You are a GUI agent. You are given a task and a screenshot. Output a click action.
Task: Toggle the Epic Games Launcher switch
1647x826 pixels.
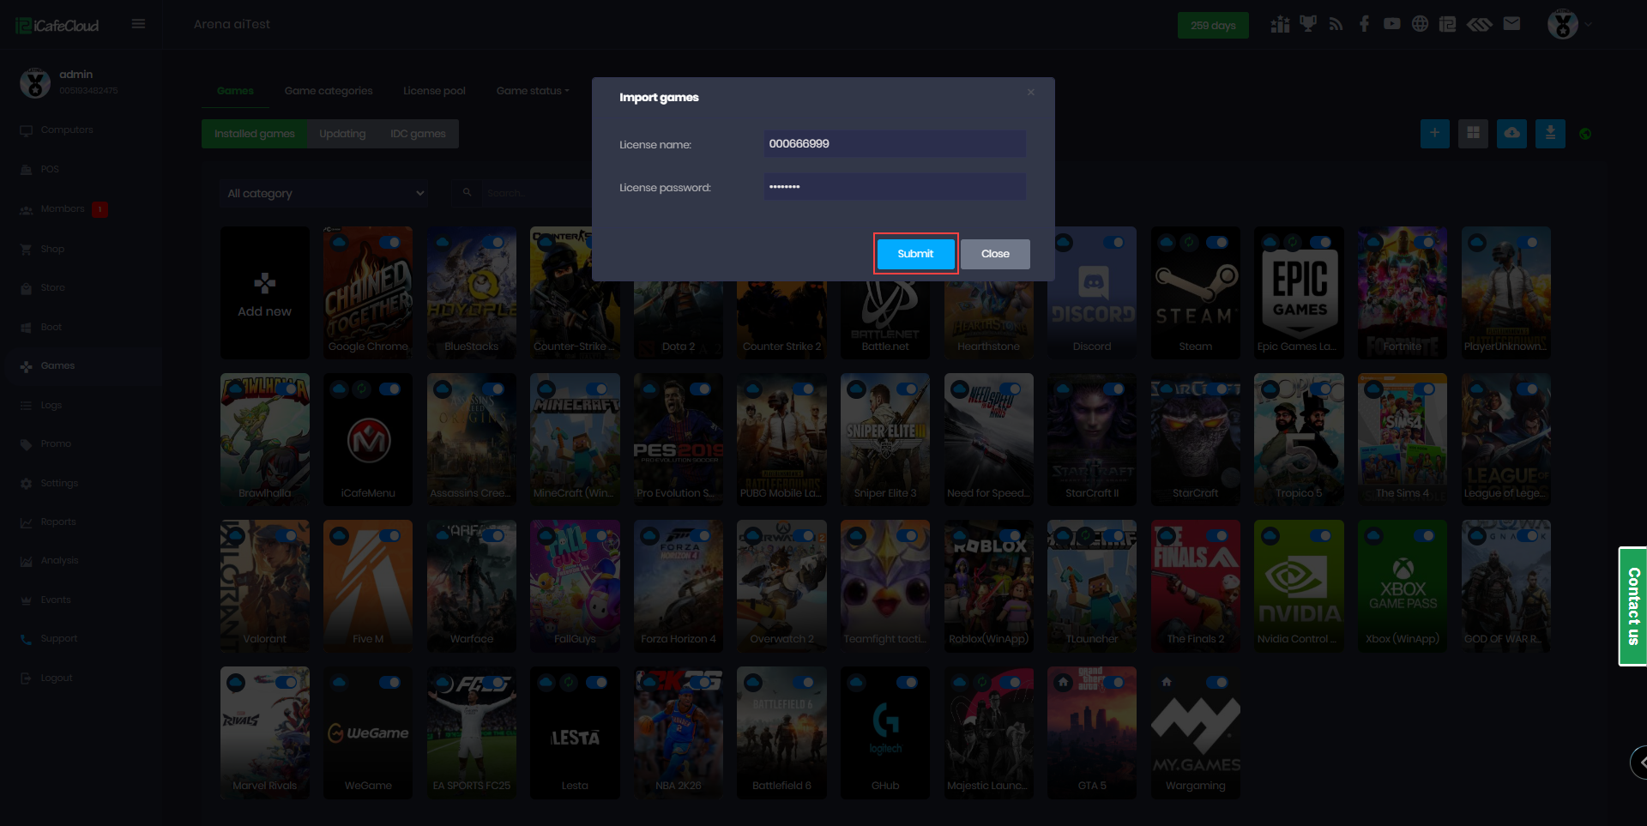pyautogui.click(x=1321, y=243)
